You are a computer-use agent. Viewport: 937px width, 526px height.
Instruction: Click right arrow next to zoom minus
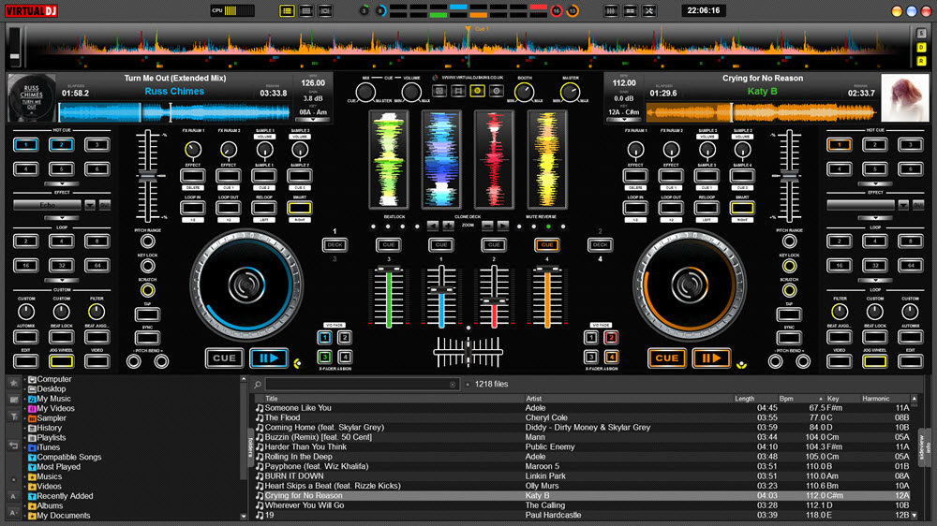503,226
